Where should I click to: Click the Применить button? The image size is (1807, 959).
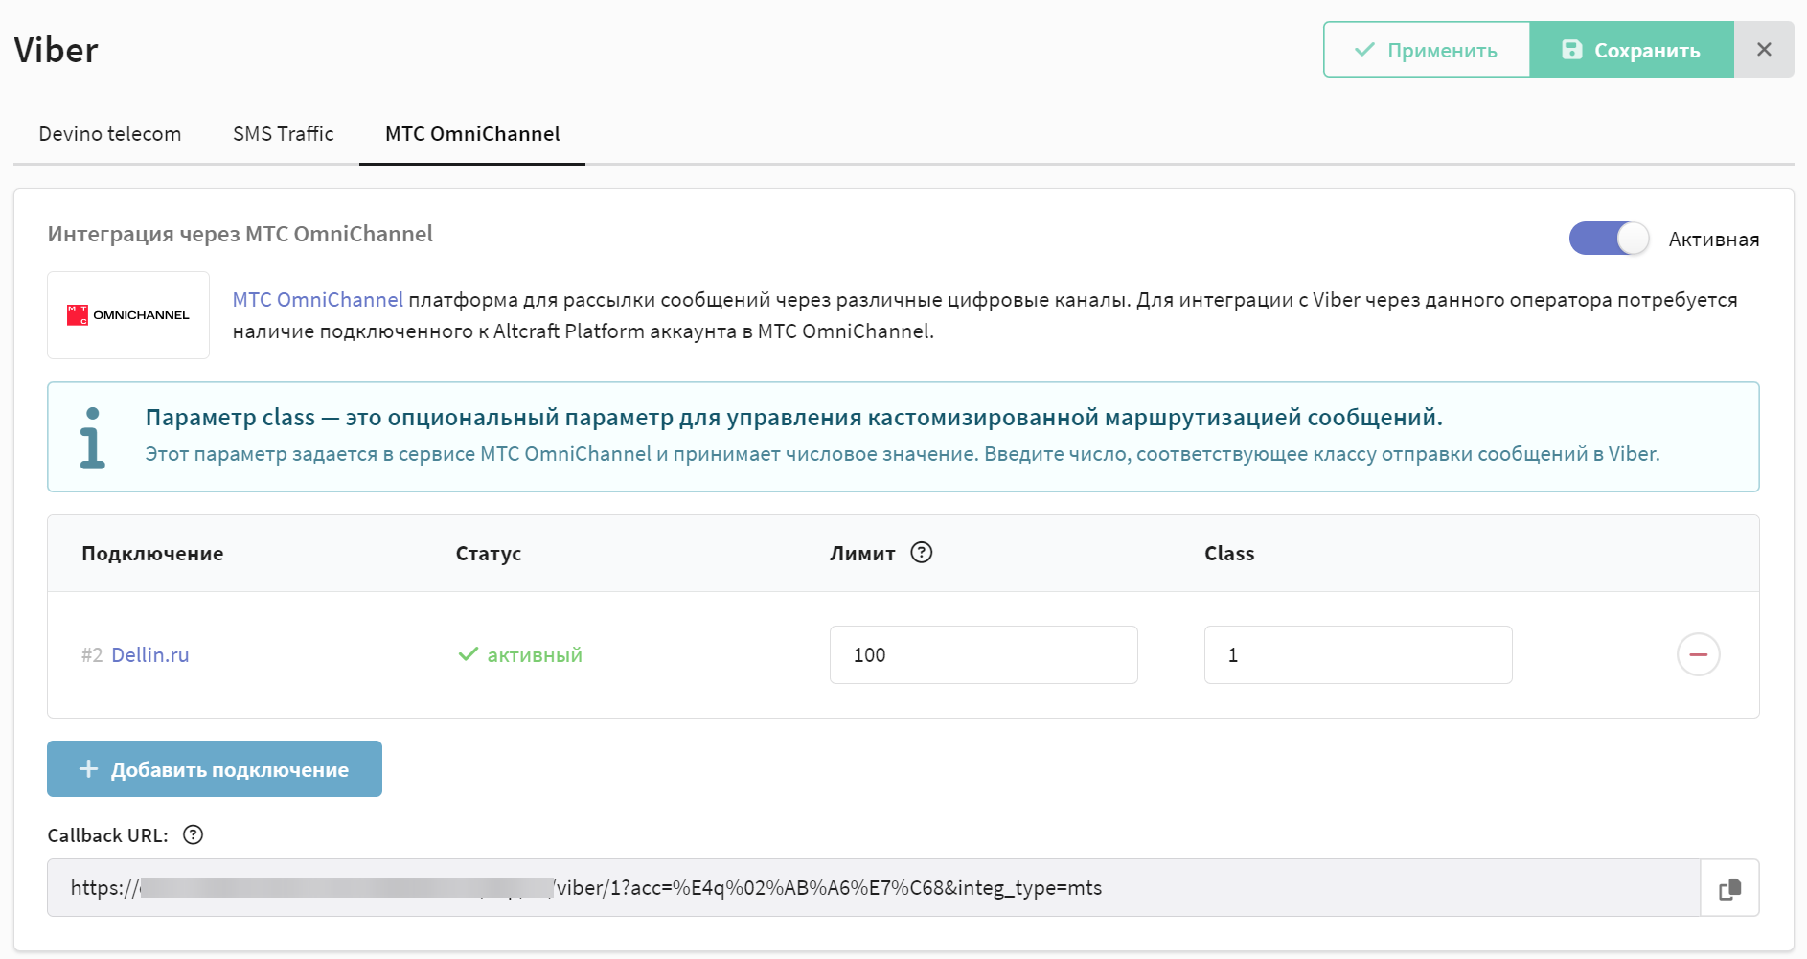(x=1427, y=50)
